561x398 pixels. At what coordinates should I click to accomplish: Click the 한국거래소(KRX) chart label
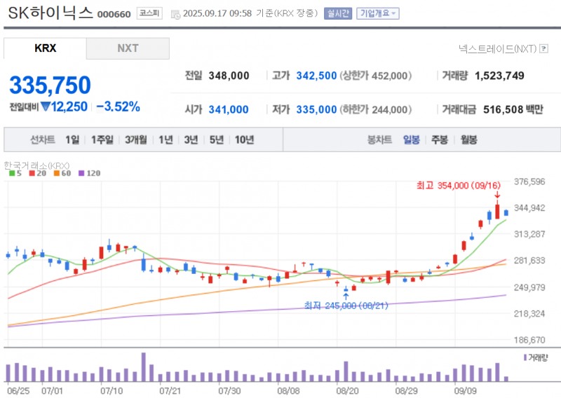[36, 165]
